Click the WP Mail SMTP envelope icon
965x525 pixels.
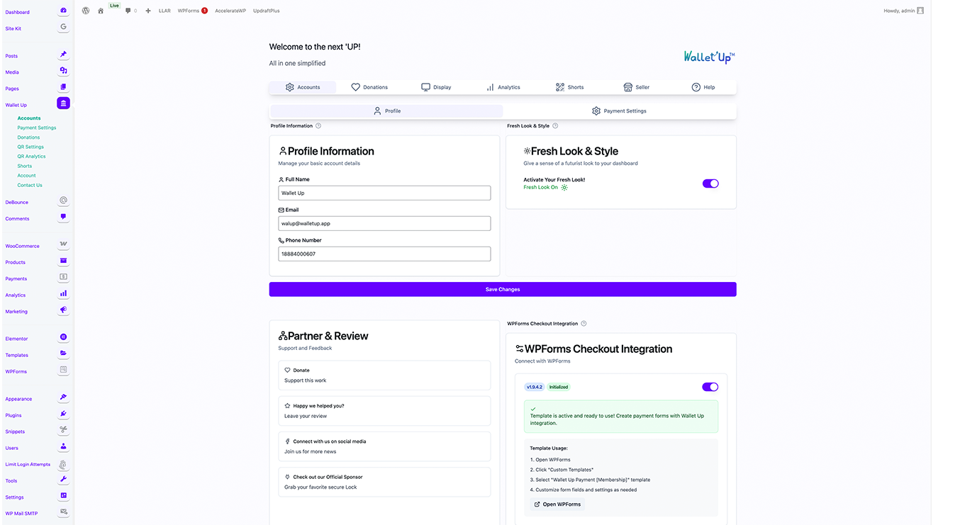(x=63, y=512)
